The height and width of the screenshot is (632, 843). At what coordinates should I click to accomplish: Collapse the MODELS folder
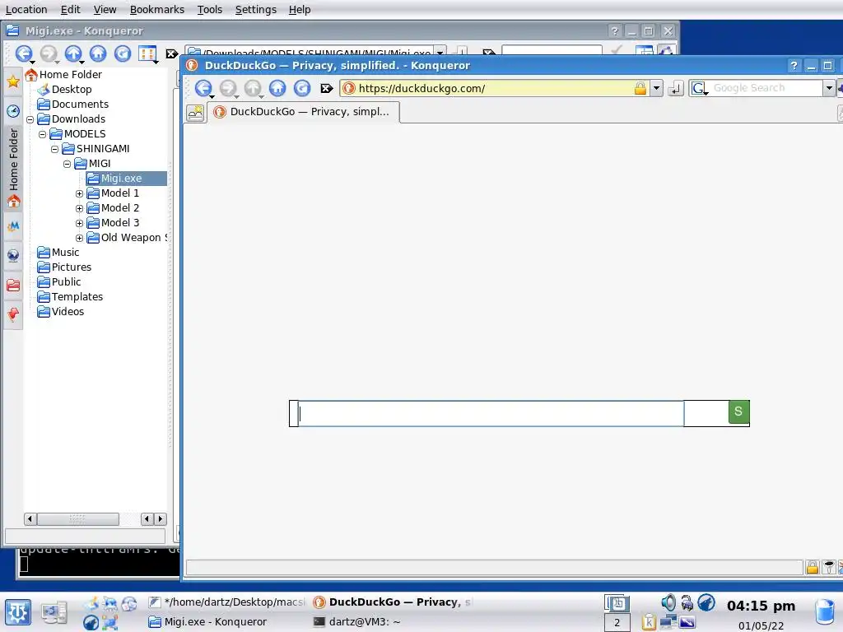coord(43,134)
